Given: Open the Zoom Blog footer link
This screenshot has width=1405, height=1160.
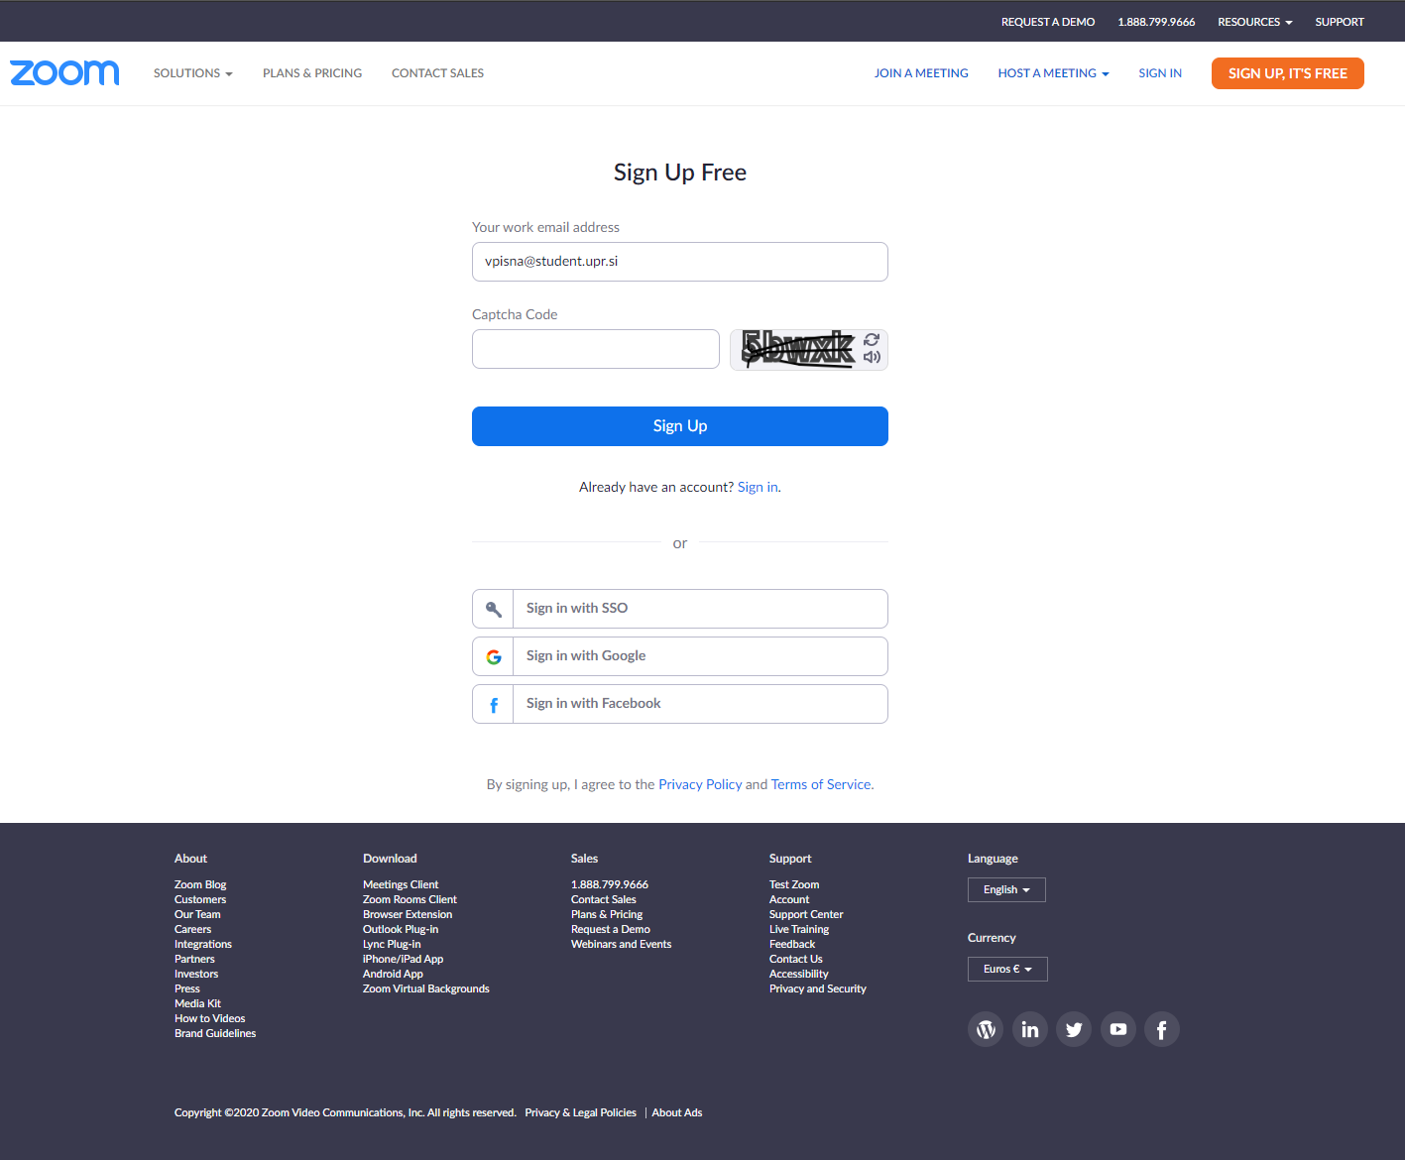Looking at the screenshot, I should coord(200,884).
